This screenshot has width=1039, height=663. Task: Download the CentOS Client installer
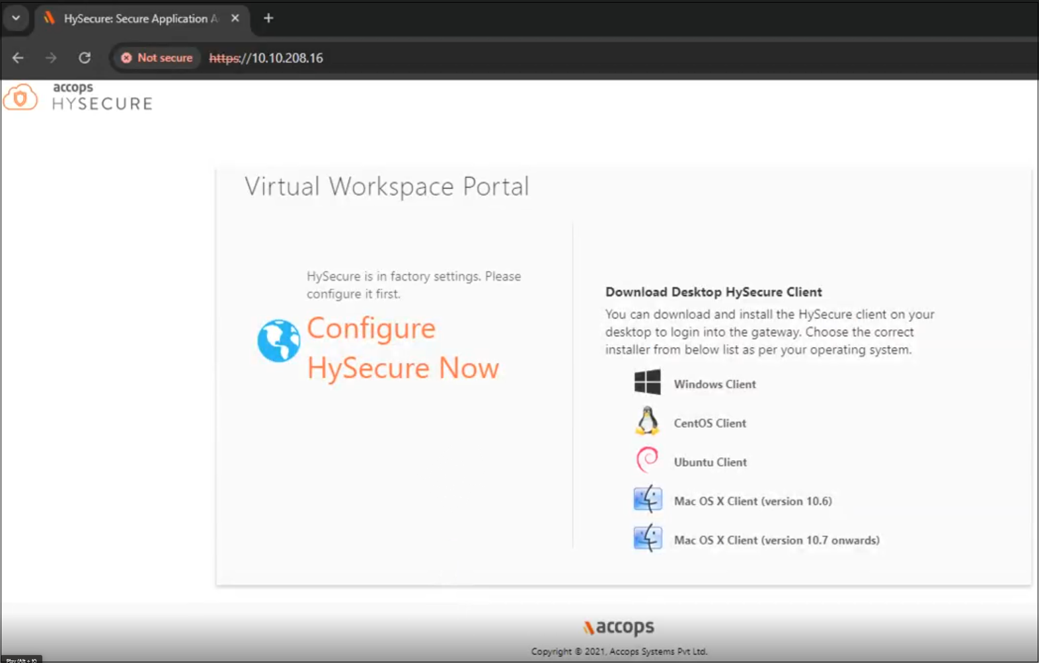[x=710, y=423]
